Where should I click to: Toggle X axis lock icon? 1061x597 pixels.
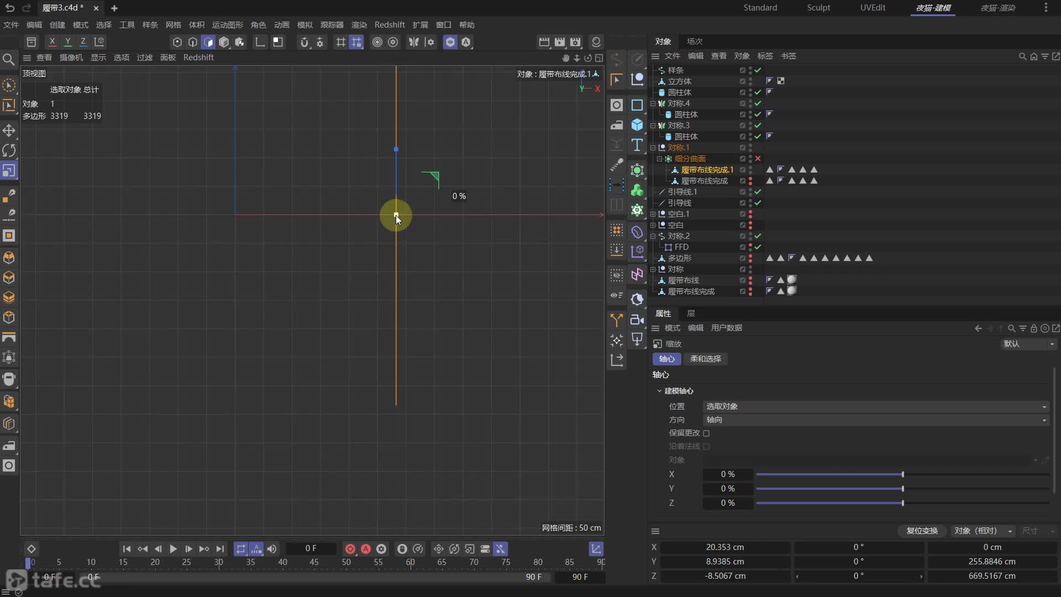(52, 42)
